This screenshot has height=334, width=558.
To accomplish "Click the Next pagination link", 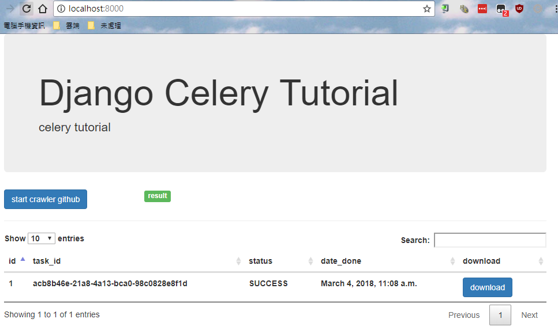I will coord(529,315).
